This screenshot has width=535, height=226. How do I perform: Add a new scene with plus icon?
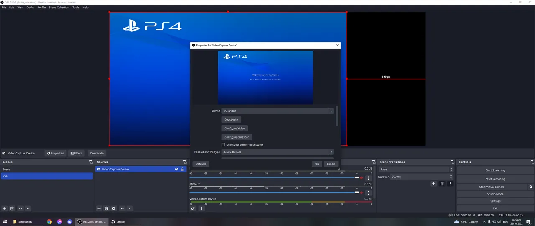point(5,208)
